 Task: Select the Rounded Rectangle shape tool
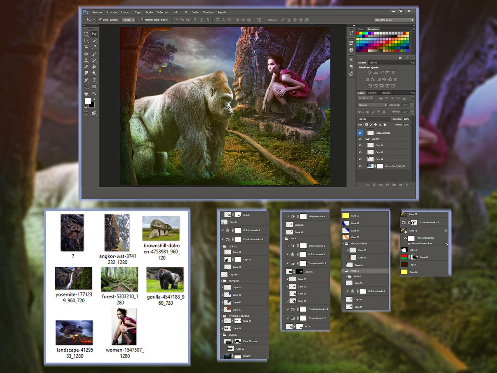pos(94,87)
